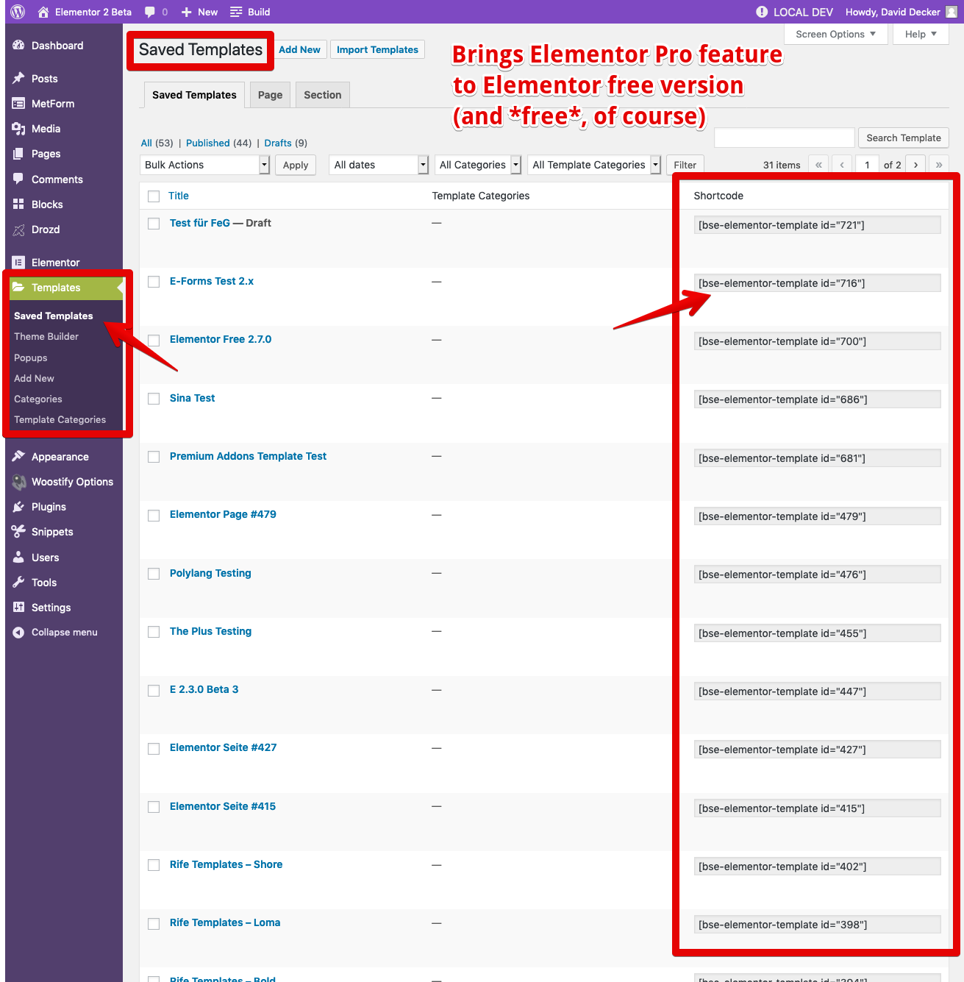Check the box for Elementor Page #479
This screenshot has width=964, height=982.
[154, 516]
